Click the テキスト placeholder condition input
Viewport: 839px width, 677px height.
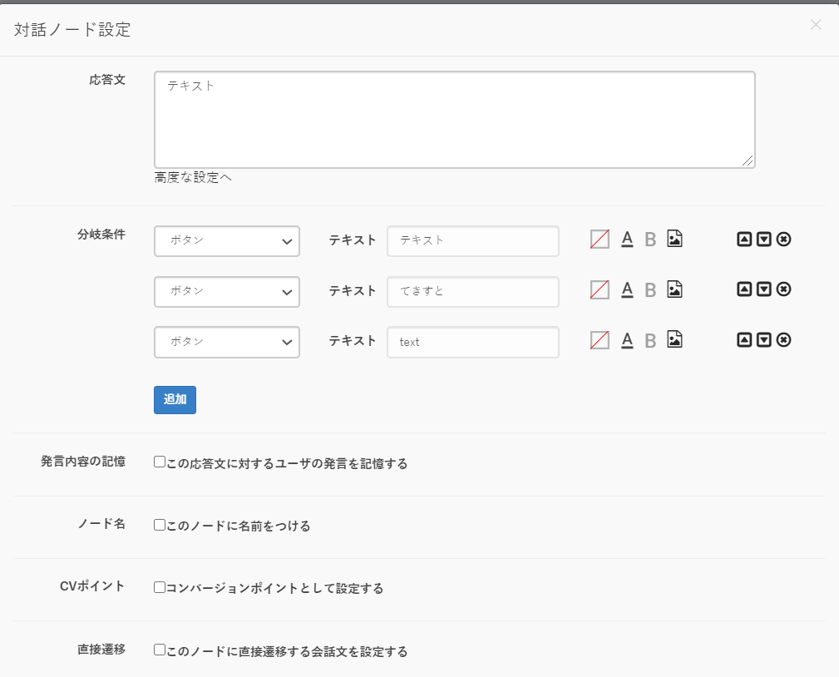[x=473, y=241]
